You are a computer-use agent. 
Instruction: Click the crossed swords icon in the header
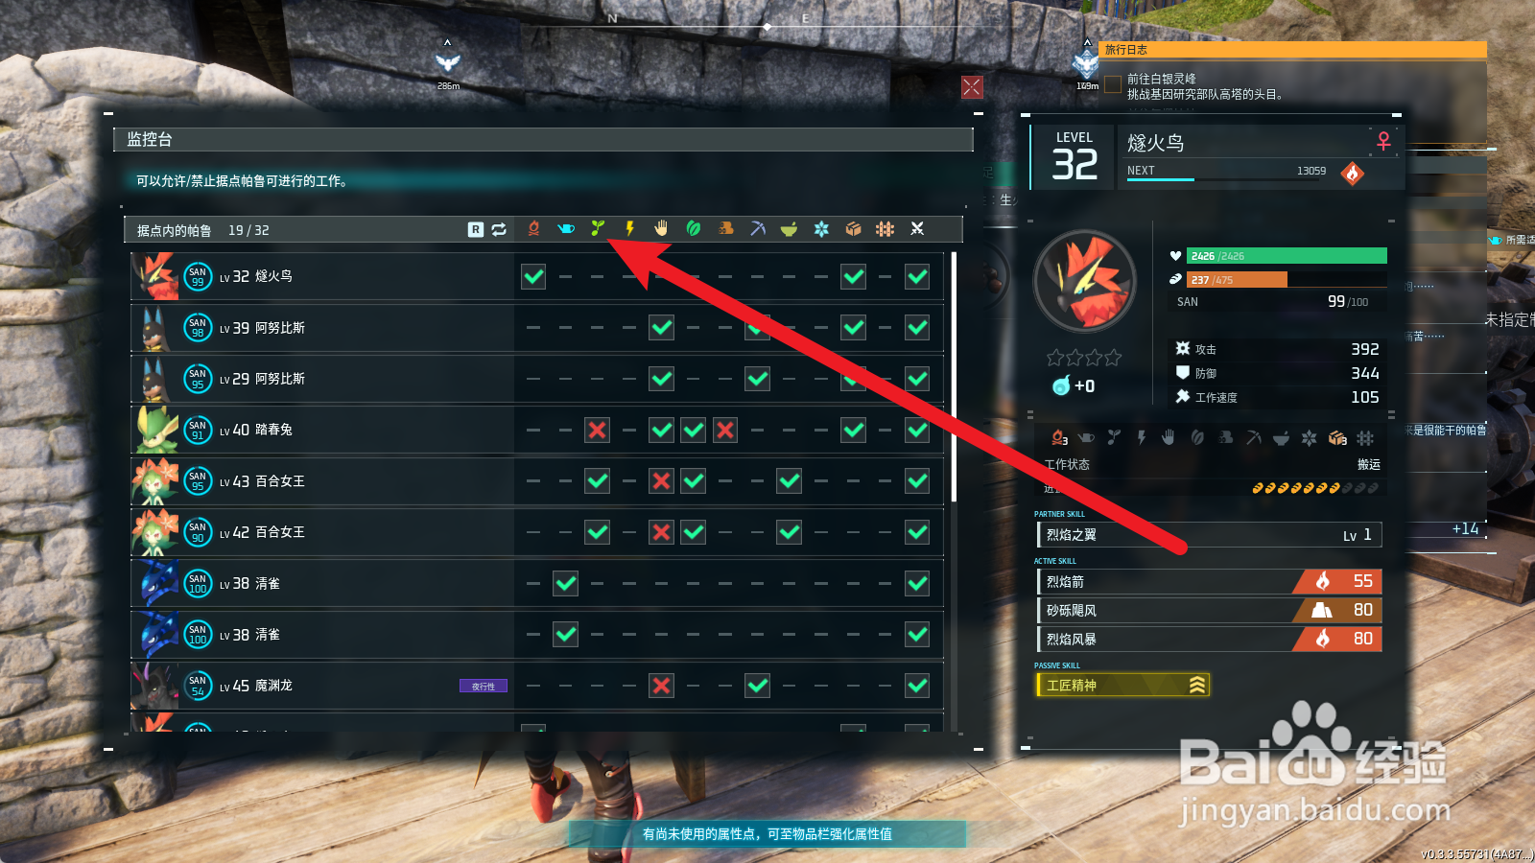(917, 228)
